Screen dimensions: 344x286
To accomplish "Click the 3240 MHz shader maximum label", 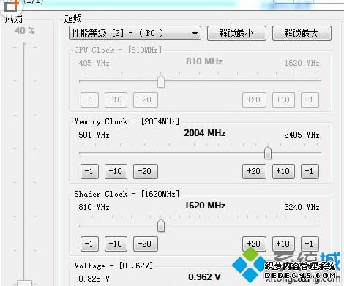I will click(302, 207).
